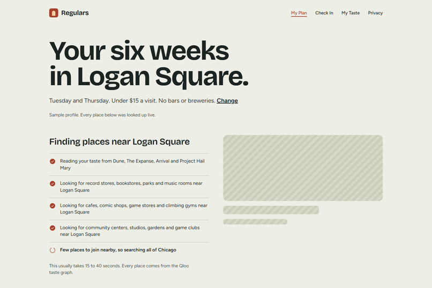Image resolution: width=432 pixels, height=288 pixels.
Task: Click the shorter striped placeholder subtitle bar
Action: [255, 221]
